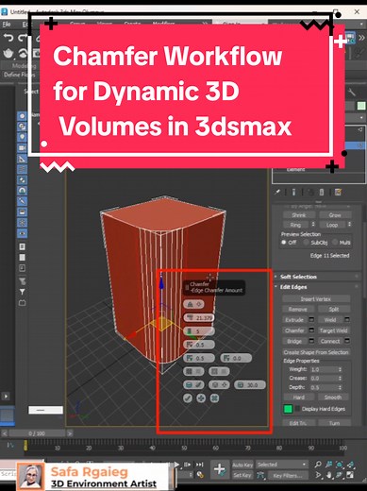Click the Funnel filter icon in the left toolbar
The image size is (367, 491).
22,292
